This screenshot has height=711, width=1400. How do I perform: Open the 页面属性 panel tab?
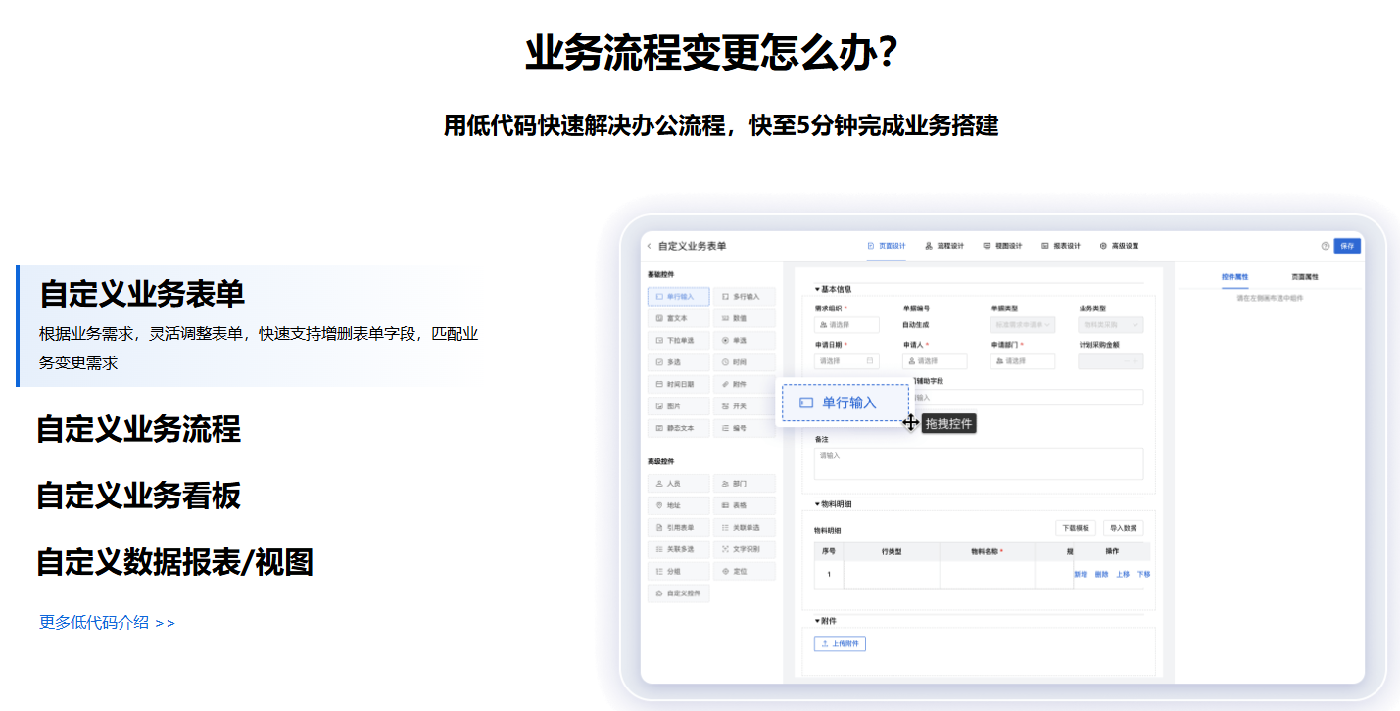pyautogui.click(x=1307, y=277)
